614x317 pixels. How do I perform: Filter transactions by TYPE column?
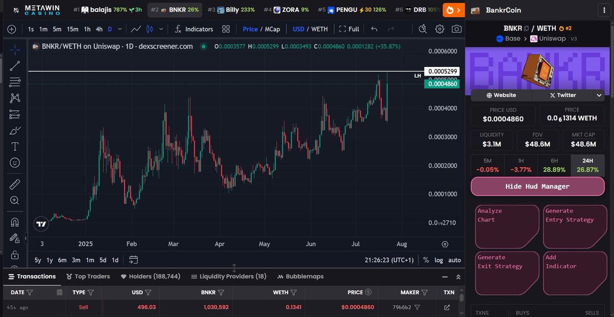(91, 292)
